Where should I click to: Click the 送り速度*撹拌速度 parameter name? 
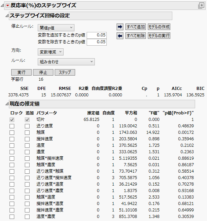(x=54, y=178)
